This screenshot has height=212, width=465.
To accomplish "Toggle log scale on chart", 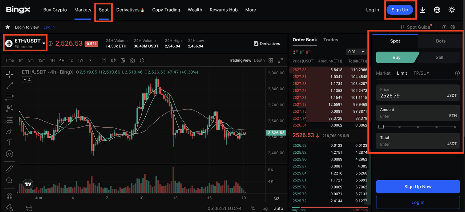I will click(264, 208).
